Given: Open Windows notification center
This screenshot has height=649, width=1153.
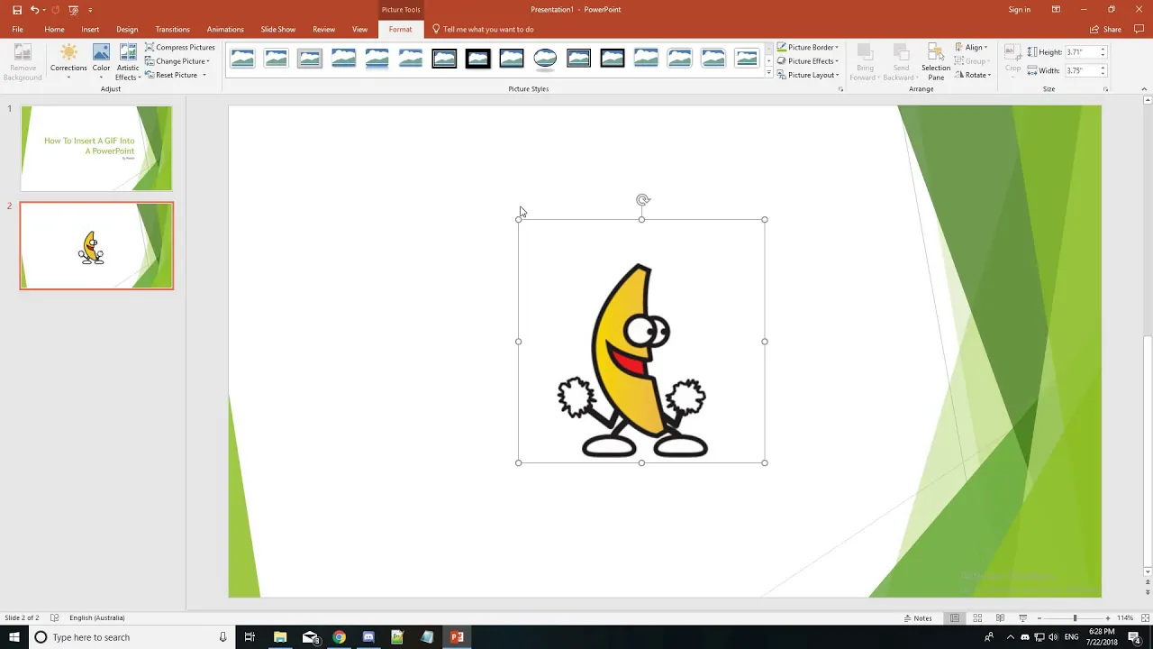Looking at the screenshot, I should click(x=1135, y=637).
